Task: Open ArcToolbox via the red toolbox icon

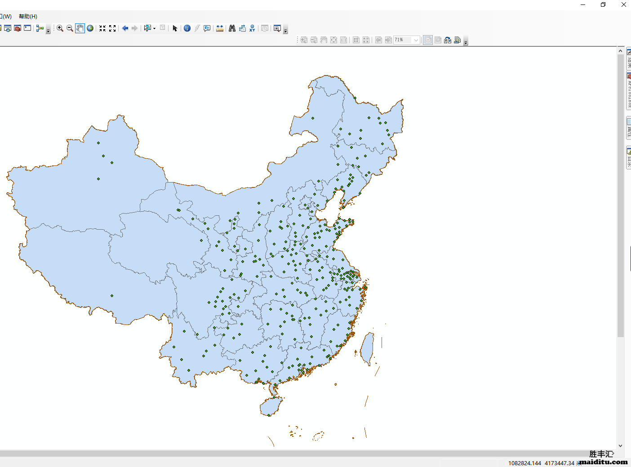Action: coord(18,28)
